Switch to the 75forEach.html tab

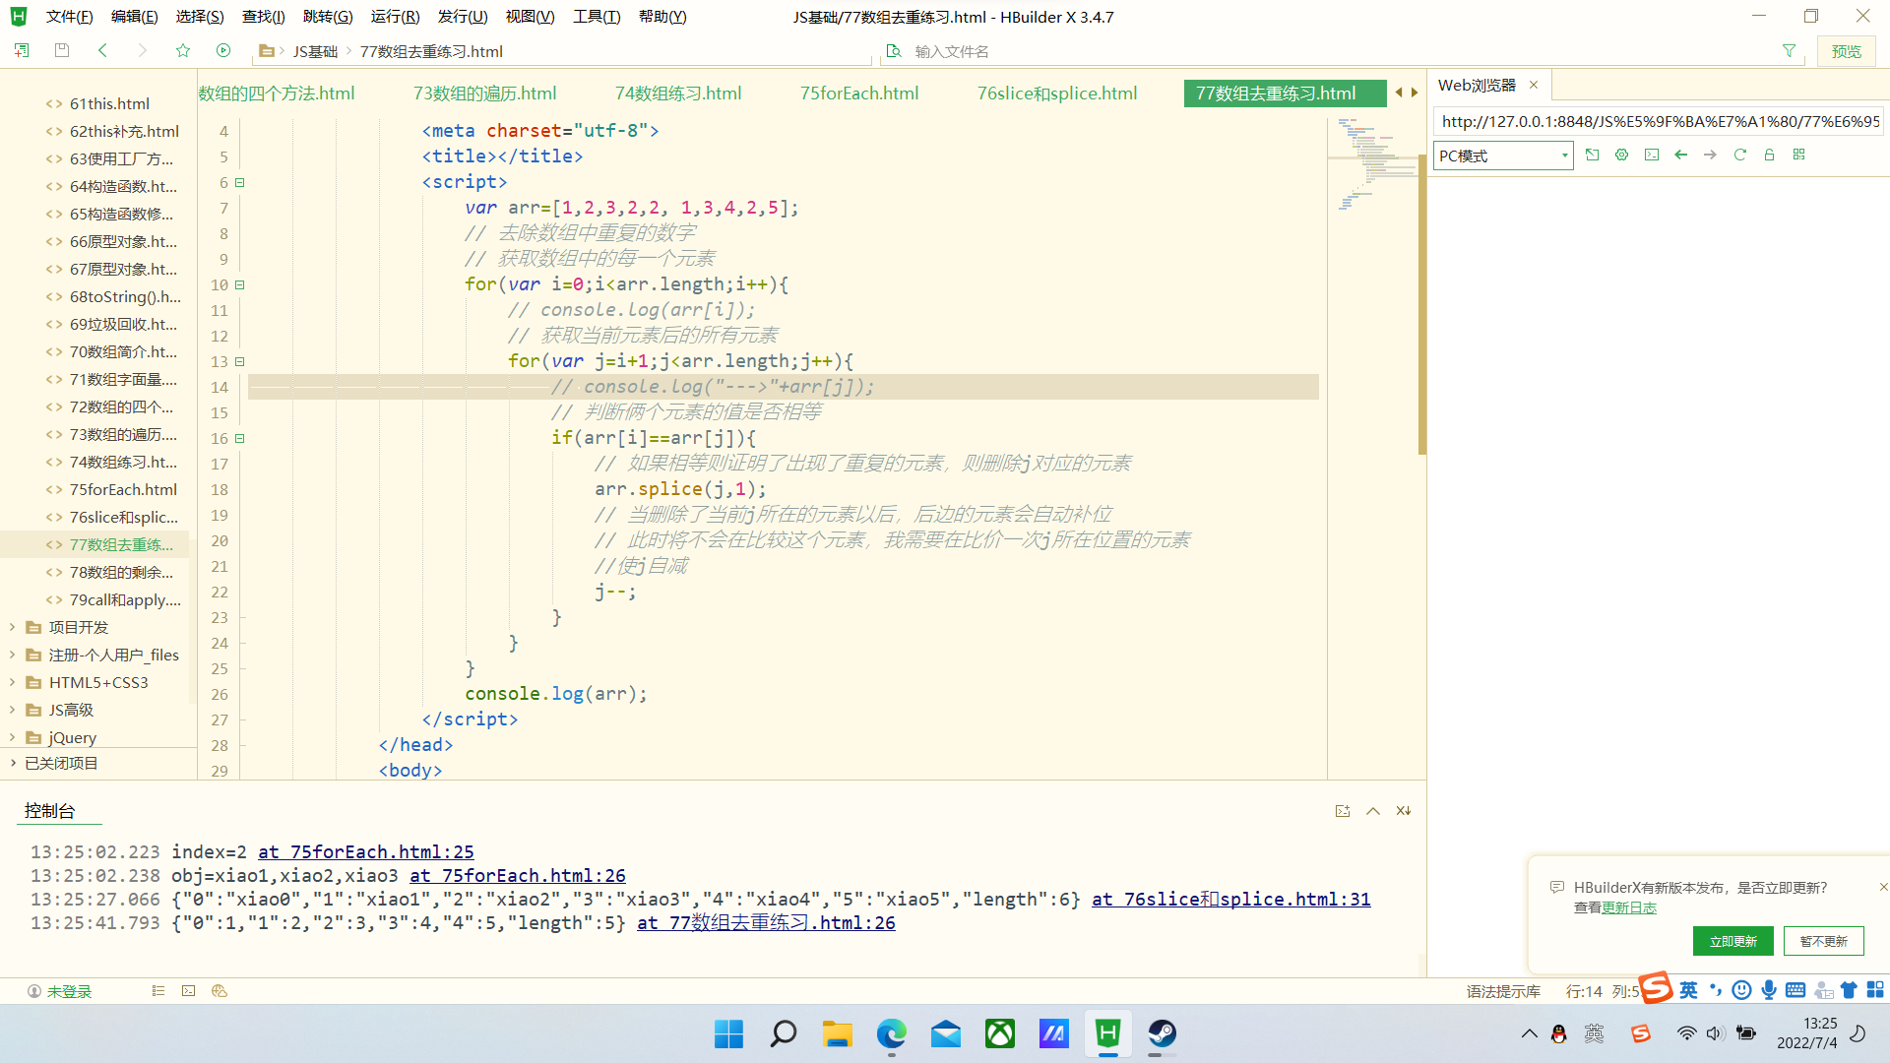coord(858,93)
